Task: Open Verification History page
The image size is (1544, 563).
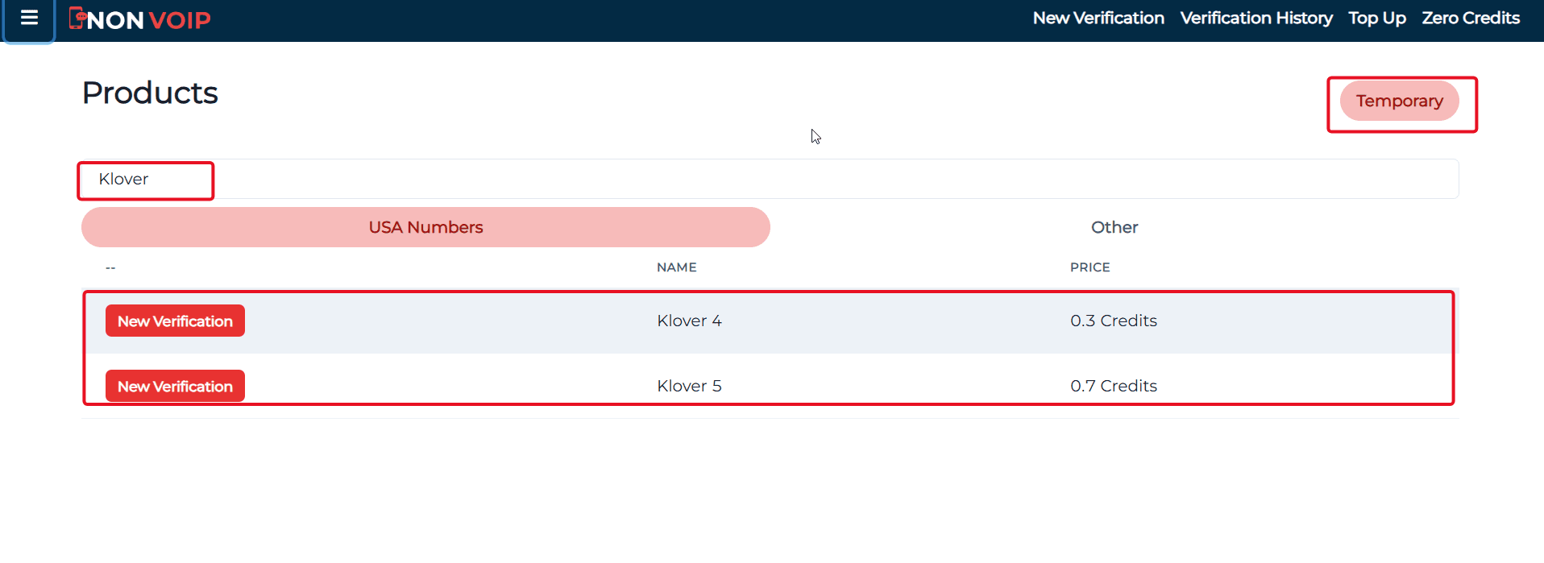Action: pos(1256,18)
